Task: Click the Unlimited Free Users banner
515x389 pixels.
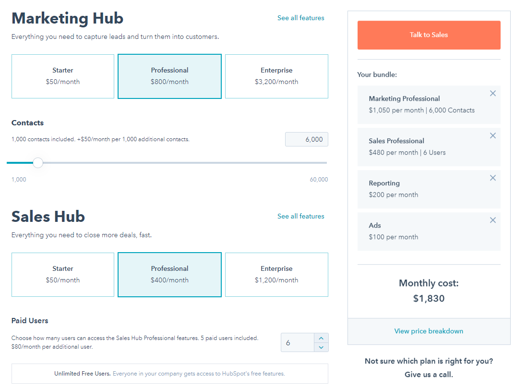Action: pos(169,373)
